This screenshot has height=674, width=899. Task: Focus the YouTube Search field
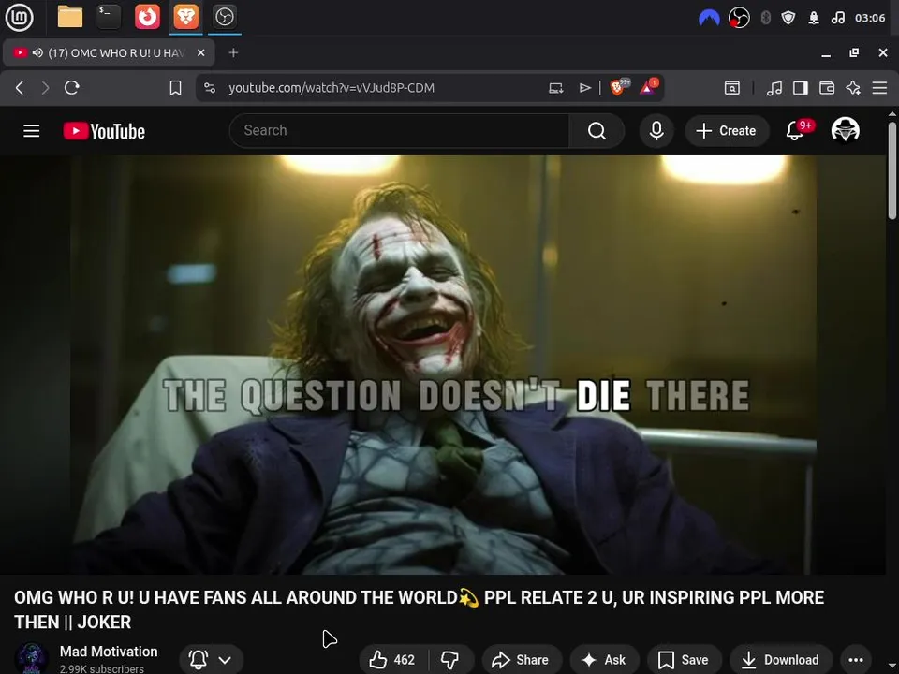[400, 131]
